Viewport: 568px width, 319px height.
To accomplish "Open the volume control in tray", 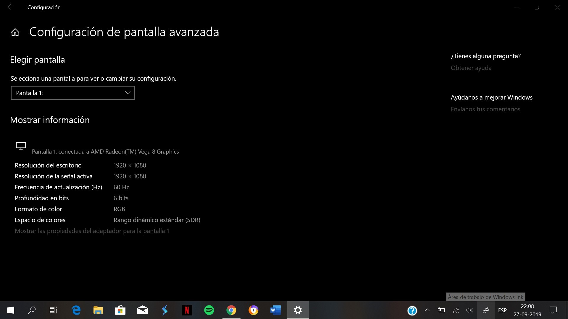I will (469, 310).
